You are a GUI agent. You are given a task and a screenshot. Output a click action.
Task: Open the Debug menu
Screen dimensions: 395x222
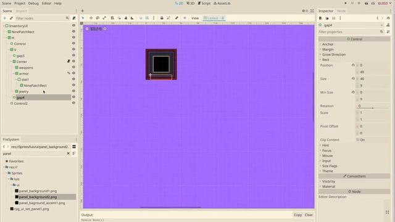point(33,3)
